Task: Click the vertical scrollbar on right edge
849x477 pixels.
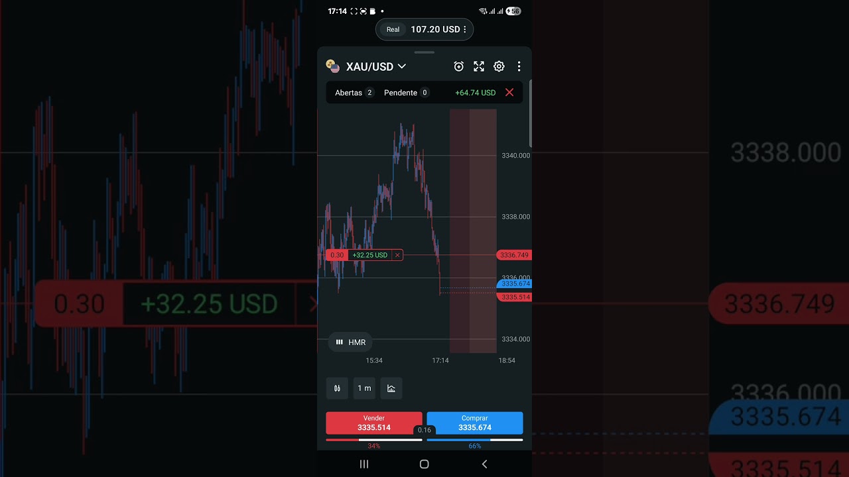Action: [x=531, y=113]
